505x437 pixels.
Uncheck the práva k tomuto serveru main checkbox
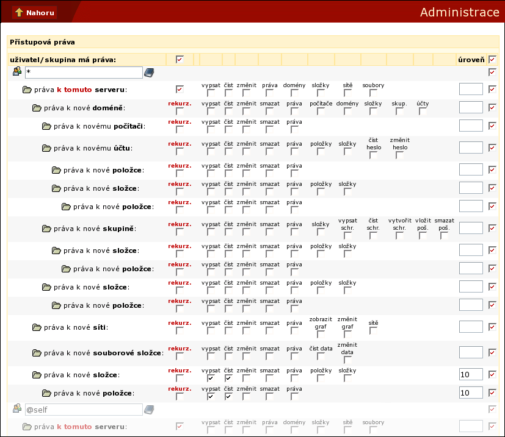(x=180, y=89)
